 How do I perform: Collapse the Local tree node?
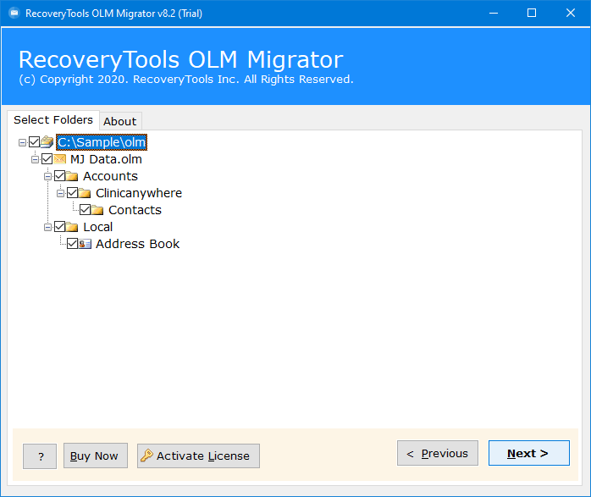tap(47, 227)
